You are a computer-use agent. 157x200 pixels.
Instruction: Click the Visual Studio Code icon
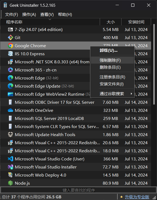(x=10, y=159)
